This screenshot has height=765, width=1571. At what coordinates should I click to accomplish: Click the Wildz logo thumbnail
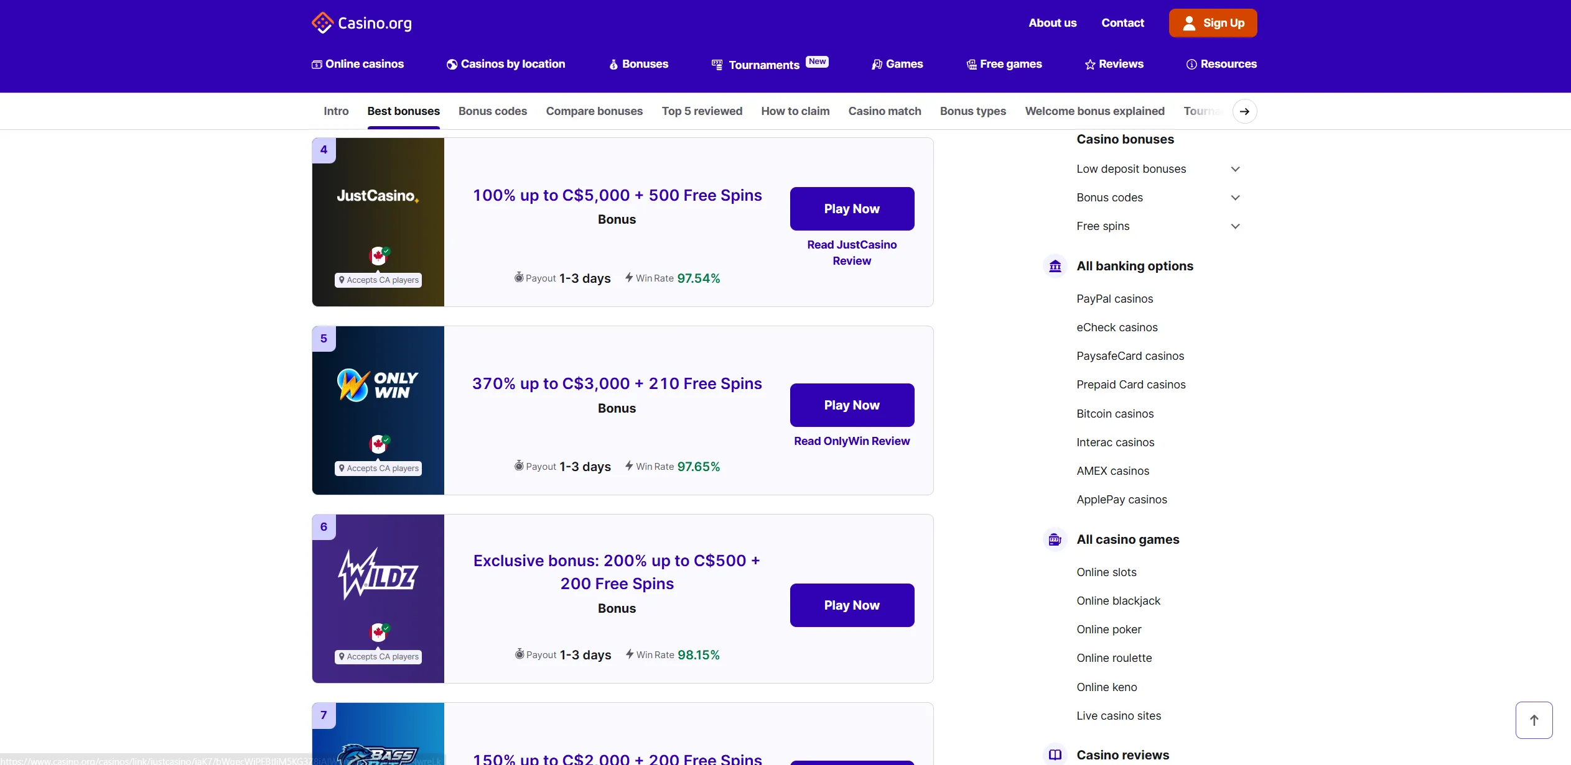coord(378,574)
